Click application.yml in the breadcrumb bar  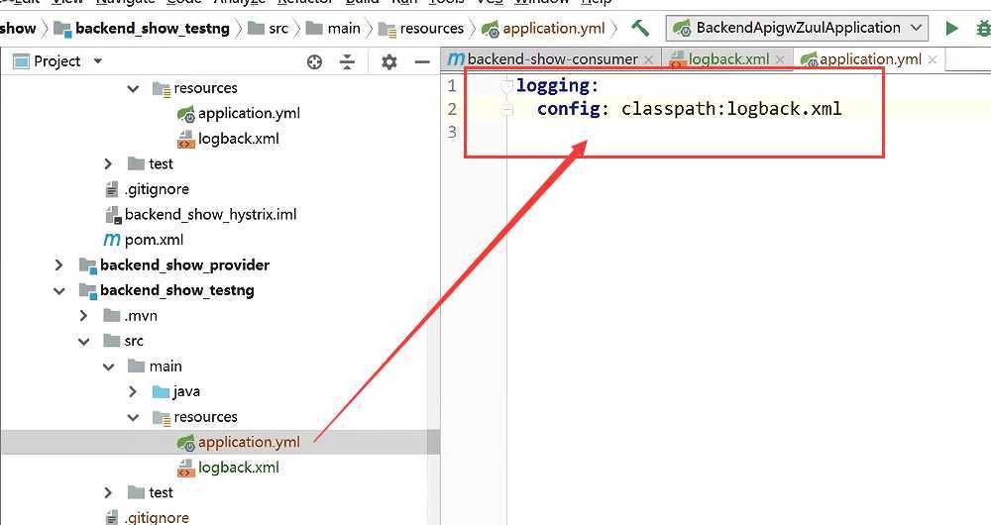(x=554, y=29)
